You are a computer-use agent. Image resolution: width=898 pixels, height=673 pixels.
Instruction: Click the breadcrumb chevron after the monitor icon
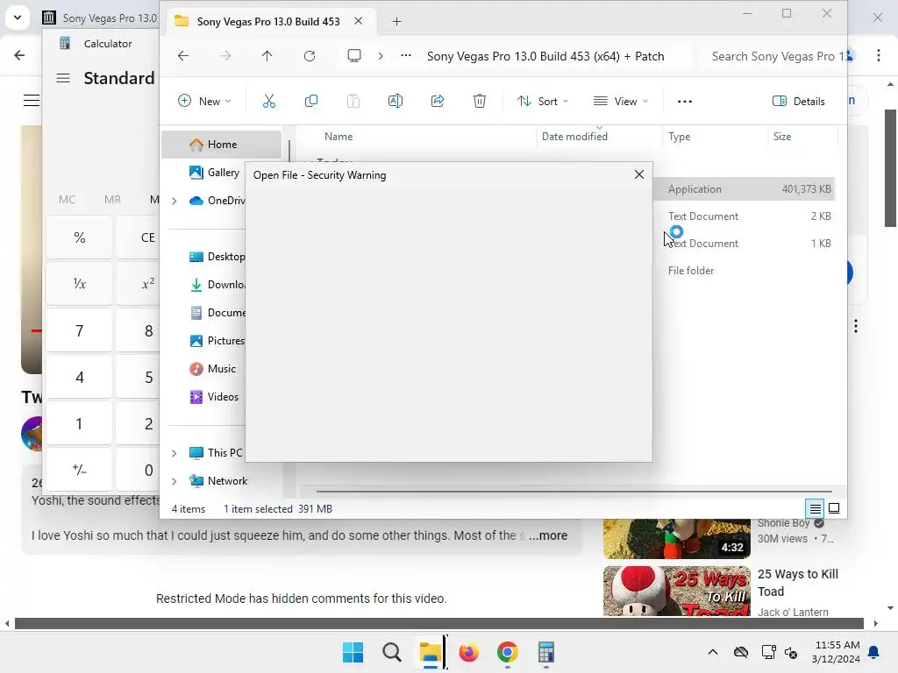381,55
